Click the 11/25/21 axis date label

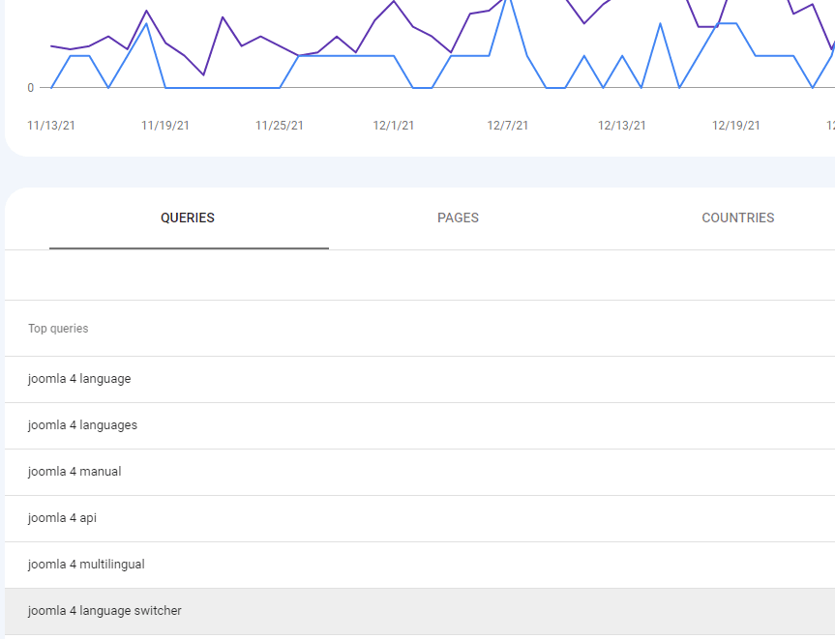(x=280, y=126)
